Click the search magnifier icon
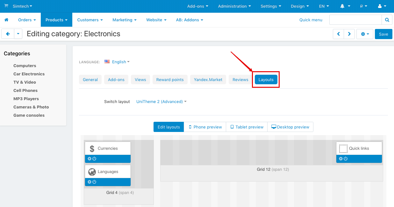This screenshot has width=394, height=207. (x=387, y=20)
